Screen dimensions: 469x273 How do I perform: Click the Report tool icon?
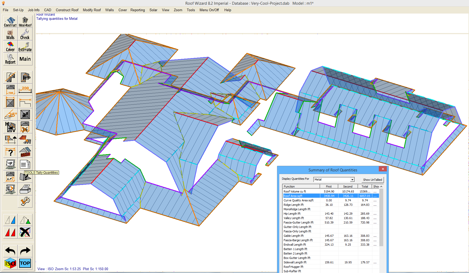coord(10,59)
